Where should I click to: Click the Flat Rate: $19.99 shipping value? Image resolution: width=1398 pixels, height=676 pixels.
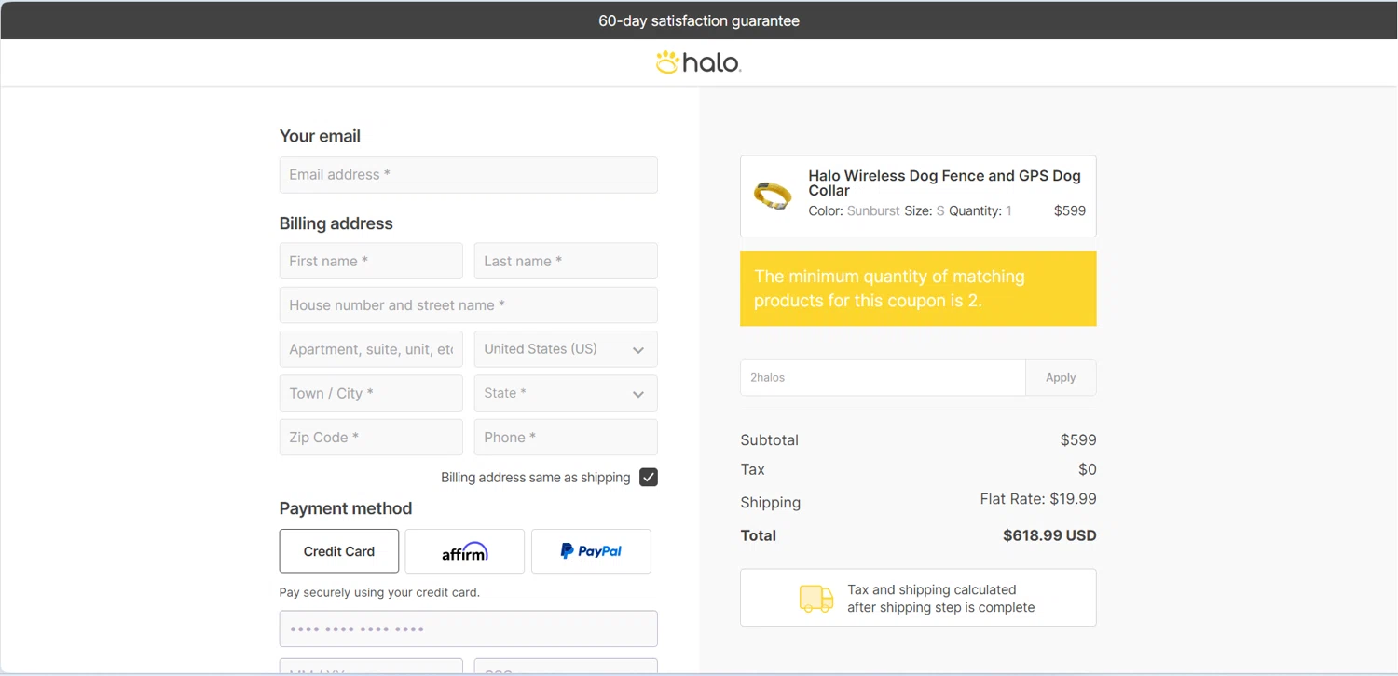coord(1037,499)
